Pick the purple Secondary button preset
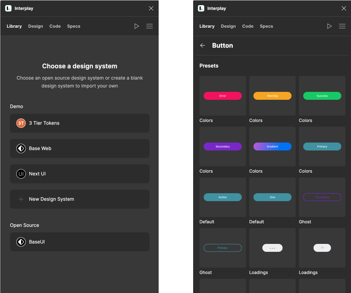Image resolution: width=351 pixels, height=293 pixels. coord(223,146)
